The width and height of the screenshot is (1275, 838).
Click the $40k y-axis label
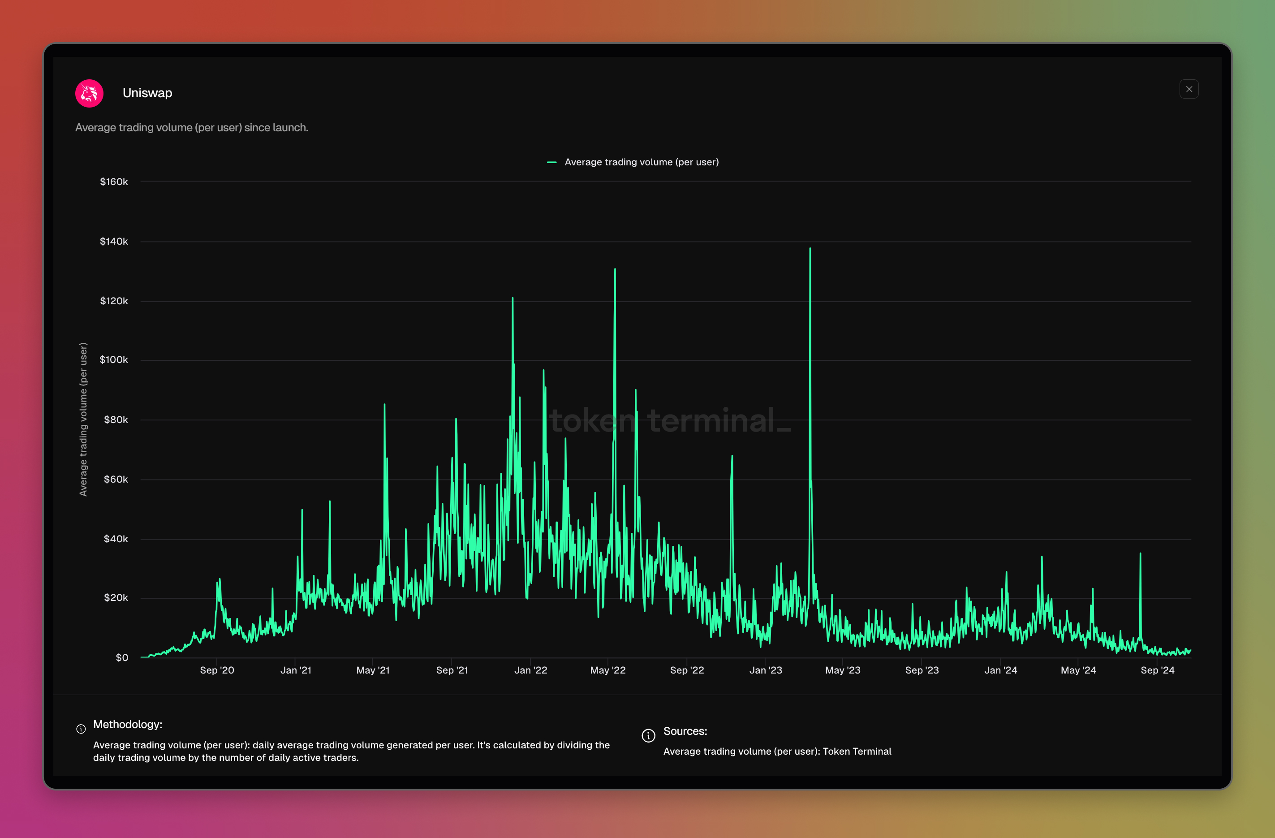tap(116, 539)
